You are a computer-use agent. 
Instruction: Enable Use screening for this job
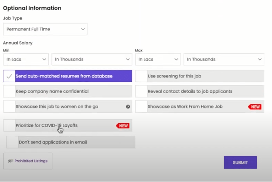pyautogui.click(x=141, y=76)
